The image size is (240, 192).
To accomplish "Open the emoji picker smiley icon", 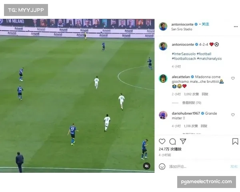I will pyautogui.click(x=162, y=166).
